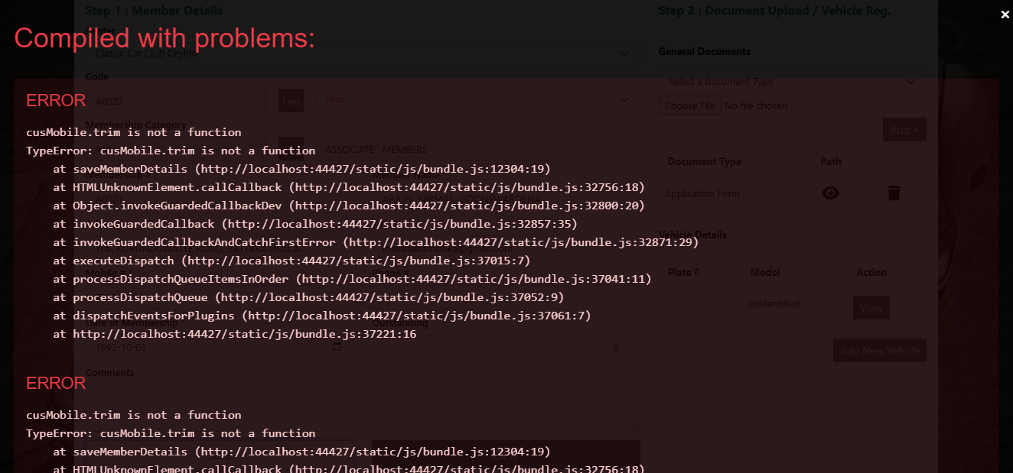Screen dimensions: 1013x473
Task: View the unidentified vehicle entry
Action: 871,307
